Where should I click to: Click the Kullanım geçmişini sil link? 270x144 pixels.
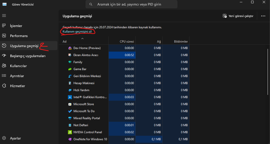coord(77,32)
